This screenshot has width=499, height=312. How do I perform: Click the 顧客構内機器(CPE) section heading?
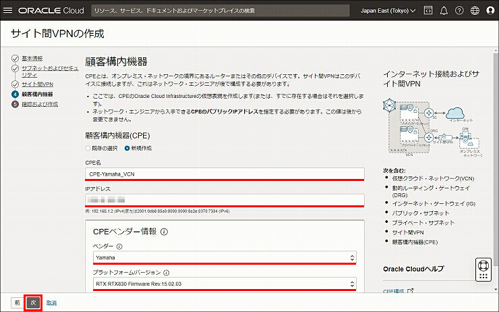point(117,136)
